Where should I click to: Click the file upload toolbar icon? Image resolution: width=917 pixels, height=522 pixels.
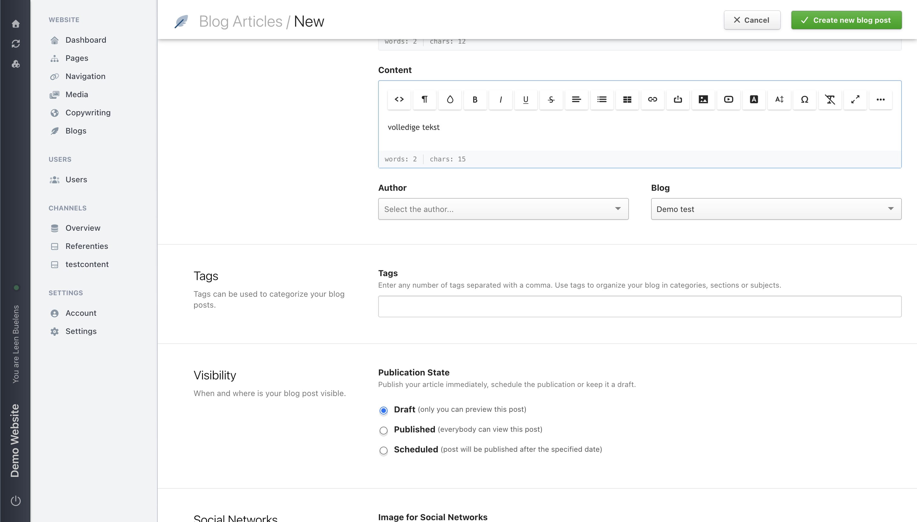[x=677, y=99]
